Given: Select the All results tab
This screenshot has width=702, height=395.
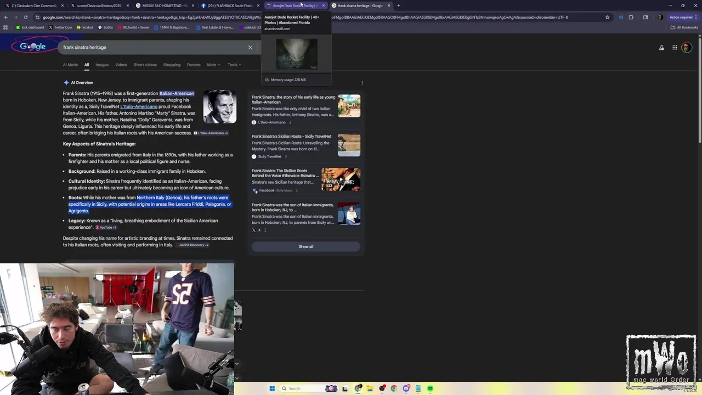Looking at the screenshot, I should click(87, 65).
